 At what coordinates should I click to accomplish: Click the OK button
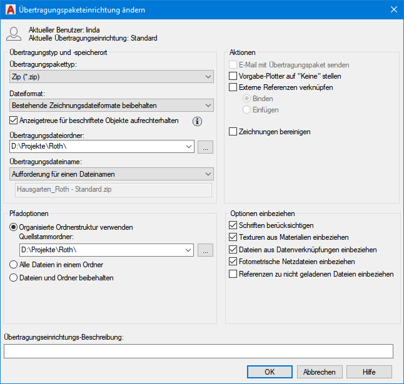(270, 372)
